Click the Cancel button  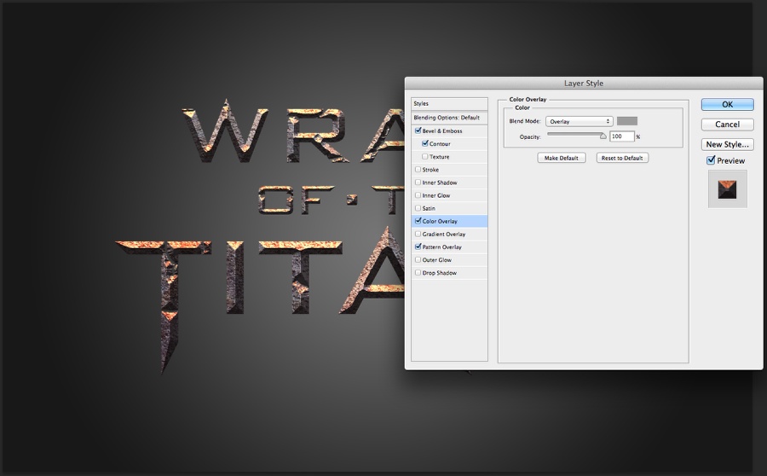(x=728, y=125)
